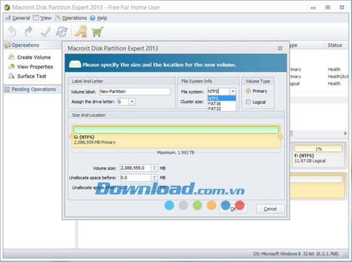Click the OS Microsoft Windows 8 status text
The width and height of the screenshot is (352, 262).
(296, 254)
